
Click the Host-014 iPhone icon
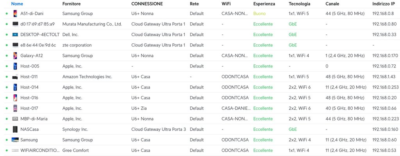click(15, 87)
